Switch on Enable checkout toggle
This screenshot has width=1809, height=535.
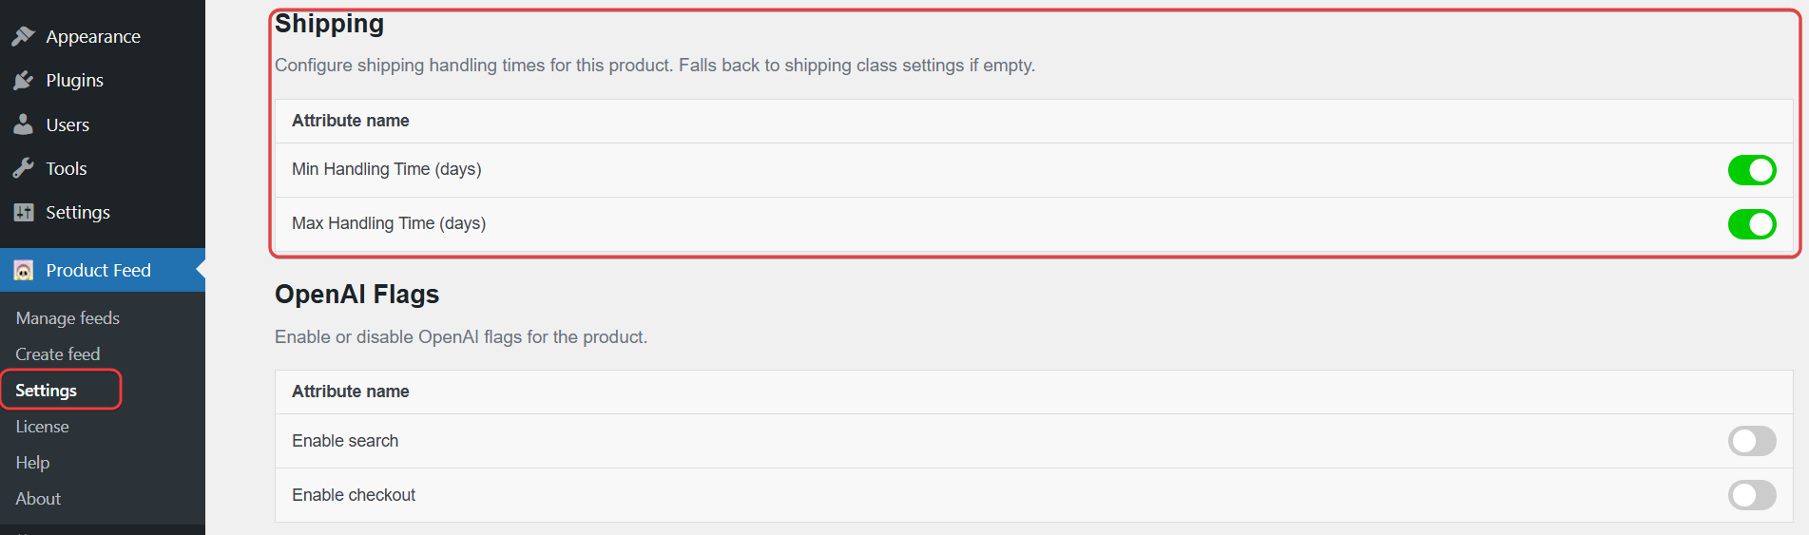click(x=1751, y=495)
